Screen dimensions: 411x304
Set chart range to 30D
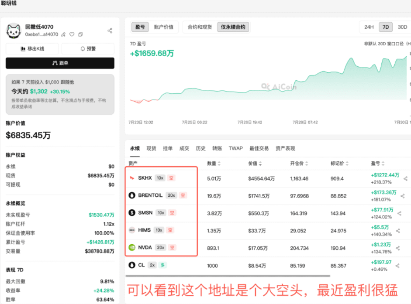[402, 27]
